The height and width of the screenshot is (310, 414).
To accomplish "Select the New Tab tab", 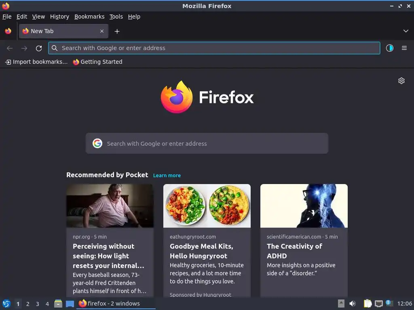I will click(x=63, y=31).
